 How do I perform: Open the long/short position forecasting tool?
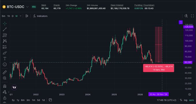click(x=5, y=47)
